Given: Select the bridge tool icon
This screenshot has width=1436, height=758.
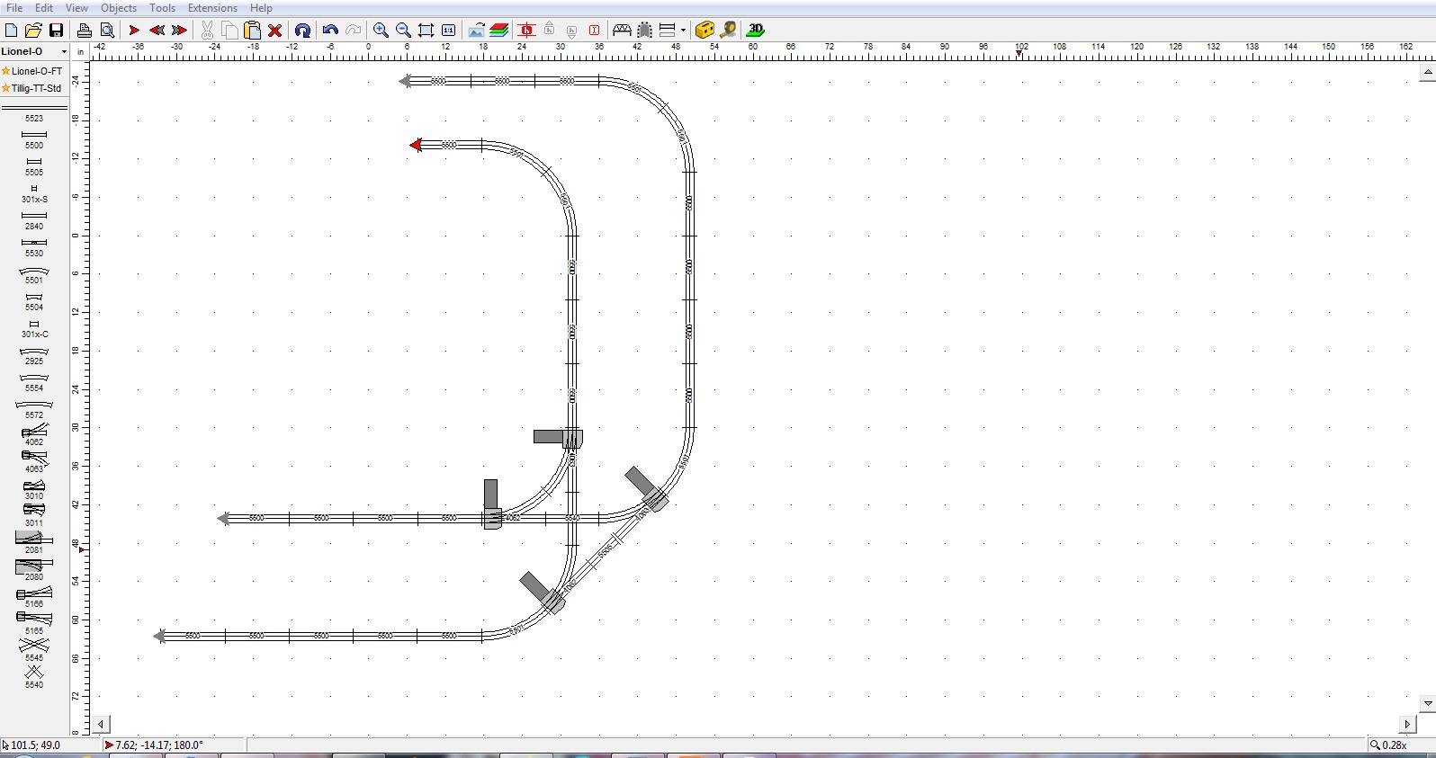Looking at the screenshot, I should [x=622, y=30].
